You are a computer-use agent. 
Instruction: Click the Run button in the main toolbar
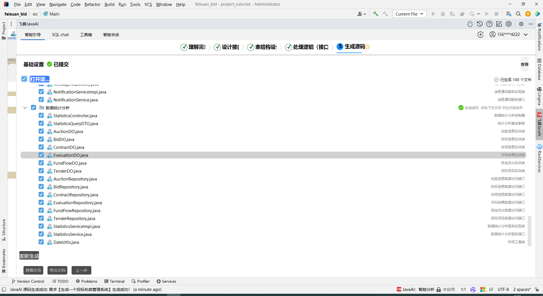(x=433, y=14)
